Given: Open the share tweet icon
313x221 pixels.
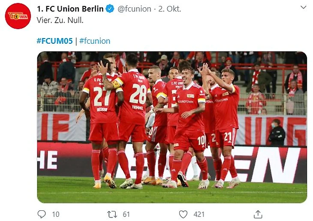Looking at the screenshot, I should pyautogui.click(x=258, y=214).
